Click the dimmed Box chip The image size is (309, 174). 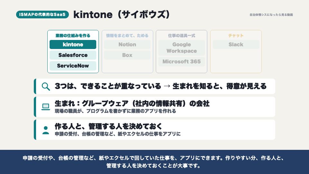pos(127,55)
